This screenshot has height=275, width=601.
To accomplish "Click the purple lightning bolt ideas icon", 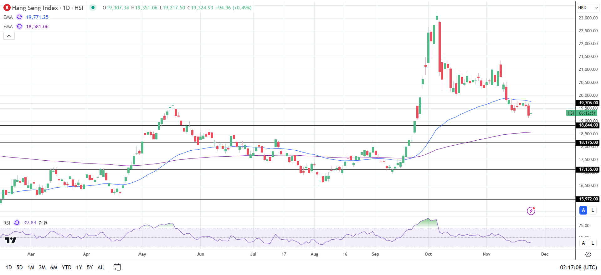I will point(531,211).
